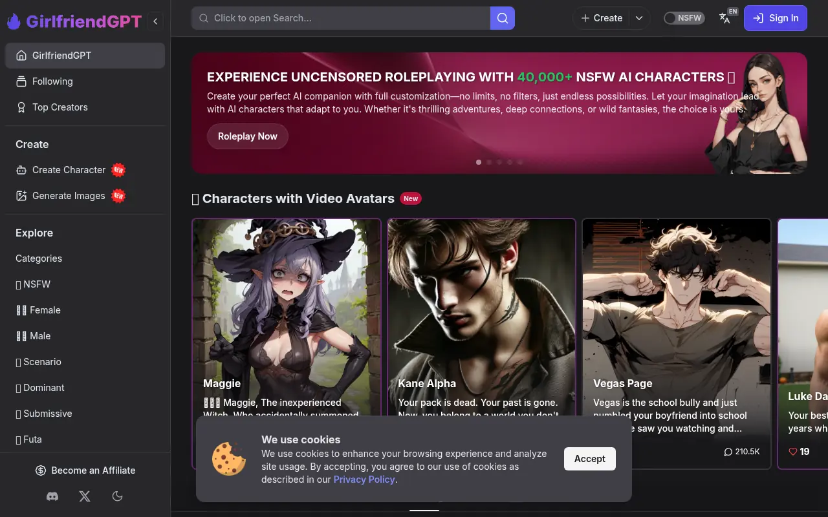The height and width of the screenshot is (517, 828).
Task: Open the Top Creators page
Action: (x=60, y=107)
